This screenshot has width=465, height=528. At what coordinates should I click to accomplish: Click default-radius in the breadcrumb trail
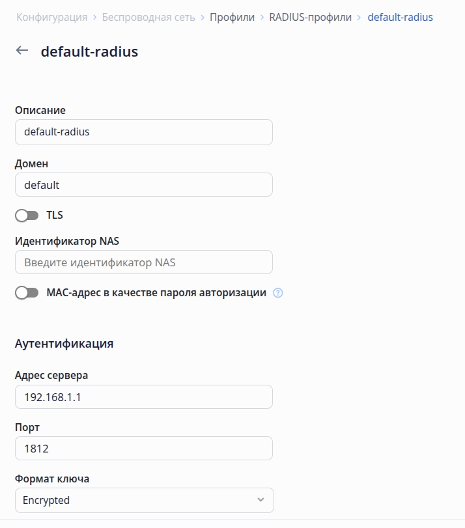click(x=400, y=17)
